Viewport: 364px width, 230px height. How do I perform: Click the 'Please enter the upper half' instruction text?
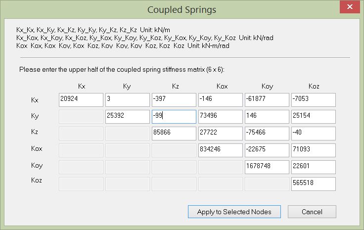122,70
